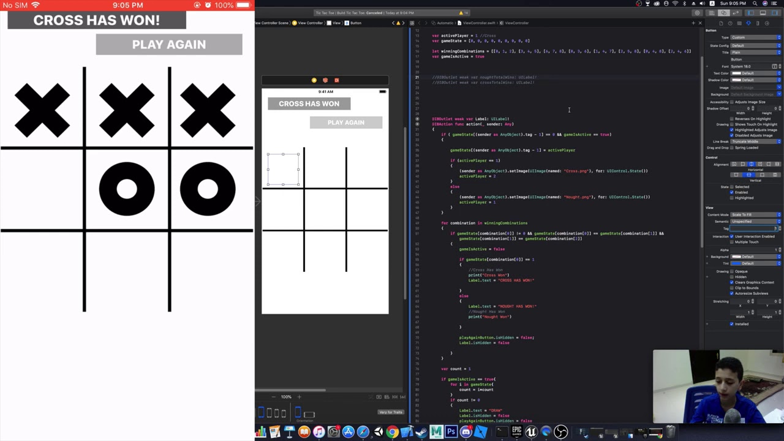This screenshot has height=441, width=784.
Task: Click the title text field showing Button
Action: pyautogui.click(x=756, y=59)
